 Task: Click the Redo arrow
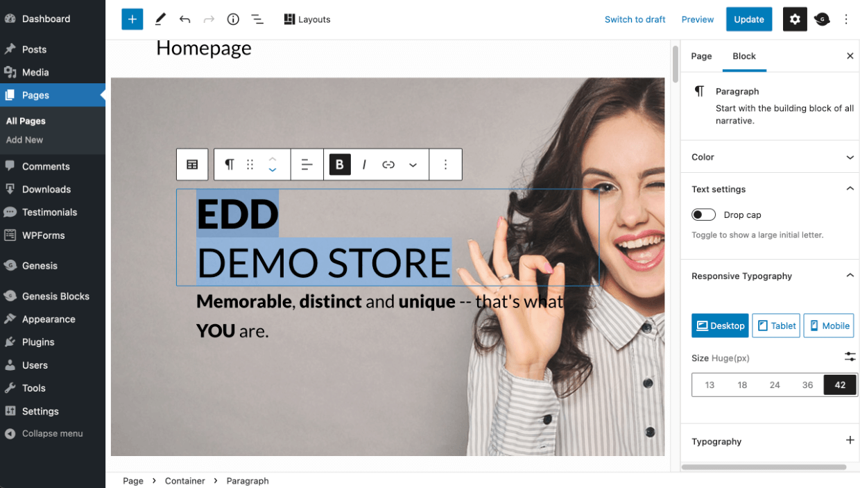tap(209, 19)
